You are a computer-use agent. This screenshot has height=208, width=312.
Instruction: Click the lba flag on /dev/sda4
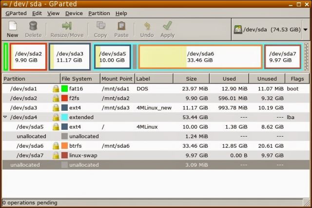[x=291, y=117]
